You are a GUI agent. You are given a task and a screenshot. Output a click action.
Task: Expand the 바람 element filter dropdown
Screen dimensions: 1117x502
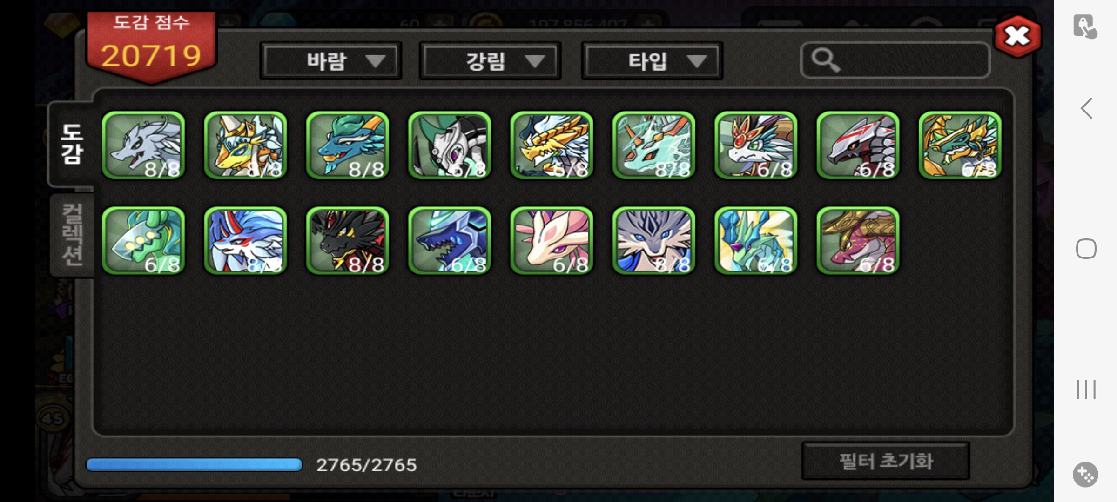pos(331,61)
